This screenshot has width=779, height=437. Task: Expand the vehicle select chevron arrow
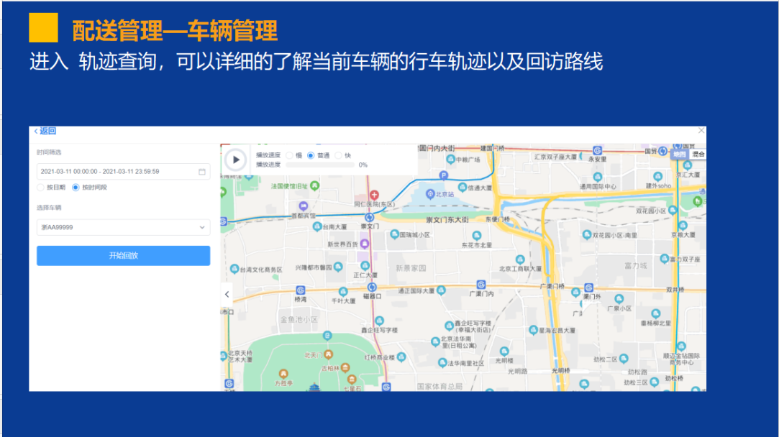[202, 227]
